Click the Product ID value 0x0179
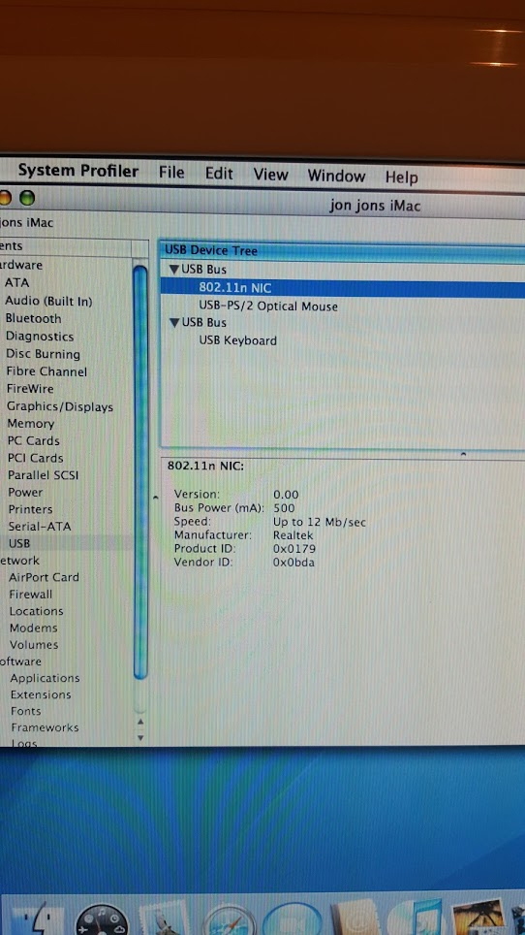Viewport: 525px width, 935px height. [294, 549]
